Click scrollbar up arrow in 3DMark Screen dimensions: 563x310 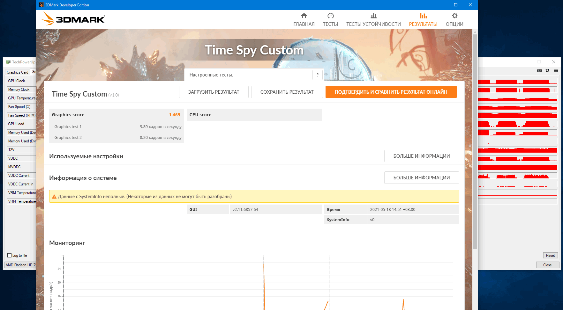[x=475, y=32]
